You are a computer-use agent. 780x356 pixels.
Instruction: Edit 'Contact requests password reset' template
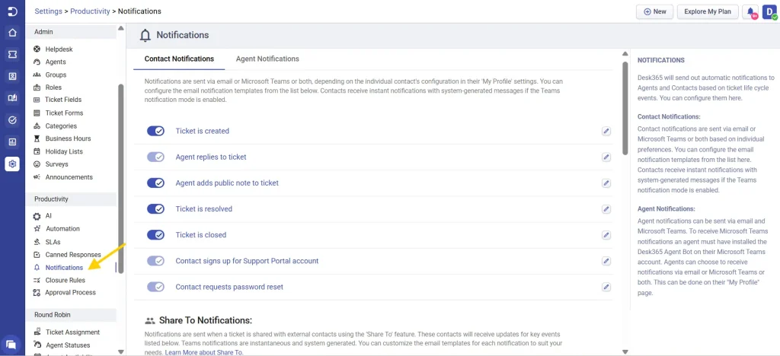(x=606, y=287)
